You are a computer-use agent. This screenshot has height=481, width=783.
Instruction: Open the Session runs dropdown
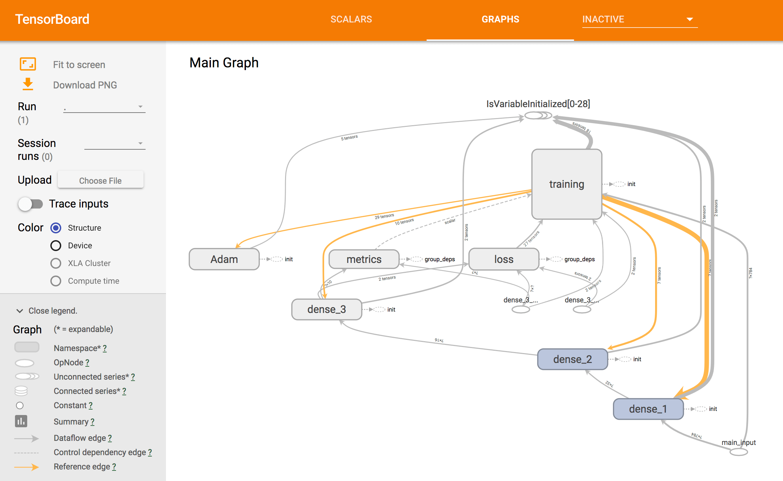(x=115, y=144)
